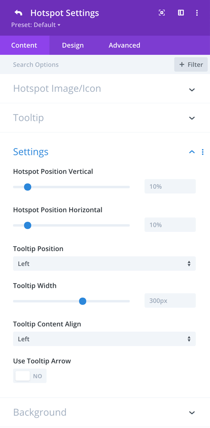
Task: Open the expand modal fullscreen icon
Action: pyautogui.click(x=162, y=13)
